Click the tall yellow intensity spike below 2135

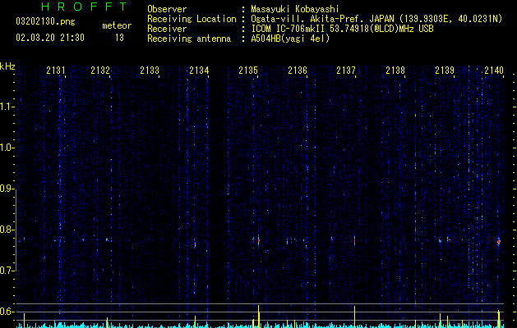[258, 317]
